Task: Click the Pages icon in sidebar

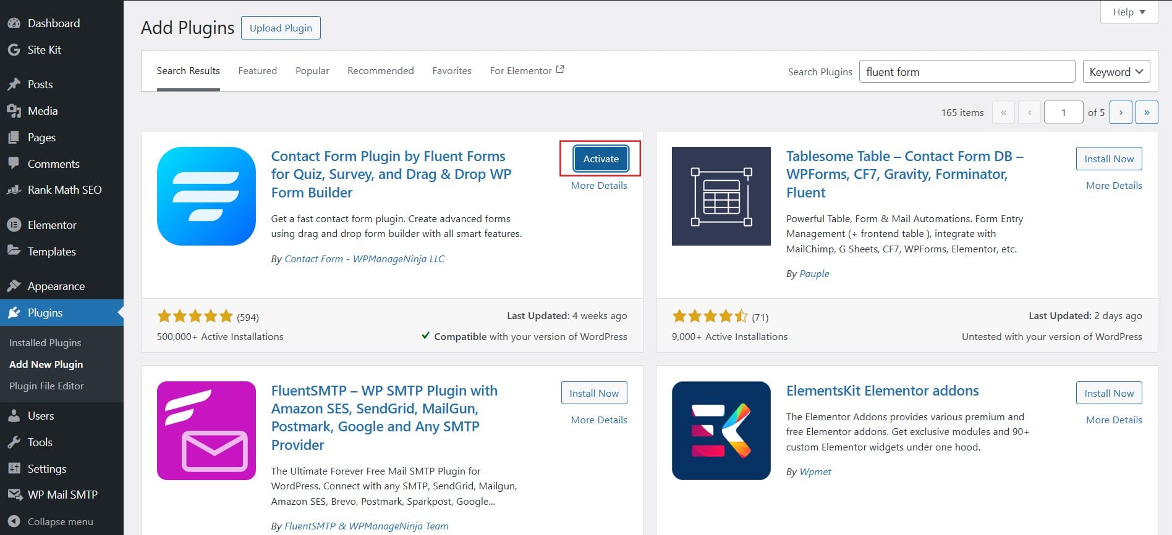Action: [14, 138]
